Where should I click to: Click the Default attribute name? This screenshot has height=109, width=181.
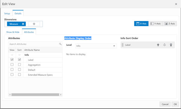[x=32, y=70]
